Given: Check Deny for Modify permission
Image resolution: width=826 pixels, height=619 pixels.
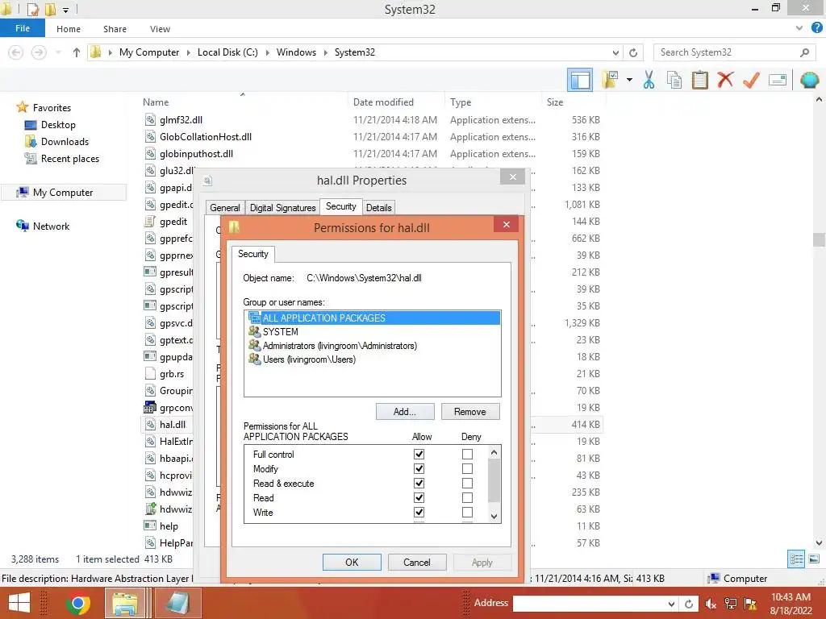Looking at the screenshot, I should [x=467, y=468].
